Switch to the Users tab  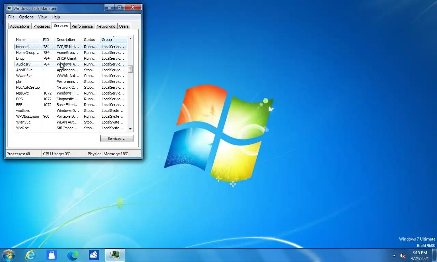[124, 26]
